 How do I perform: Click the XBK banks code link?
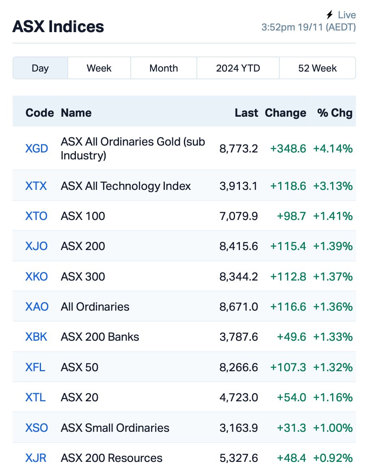36,337
